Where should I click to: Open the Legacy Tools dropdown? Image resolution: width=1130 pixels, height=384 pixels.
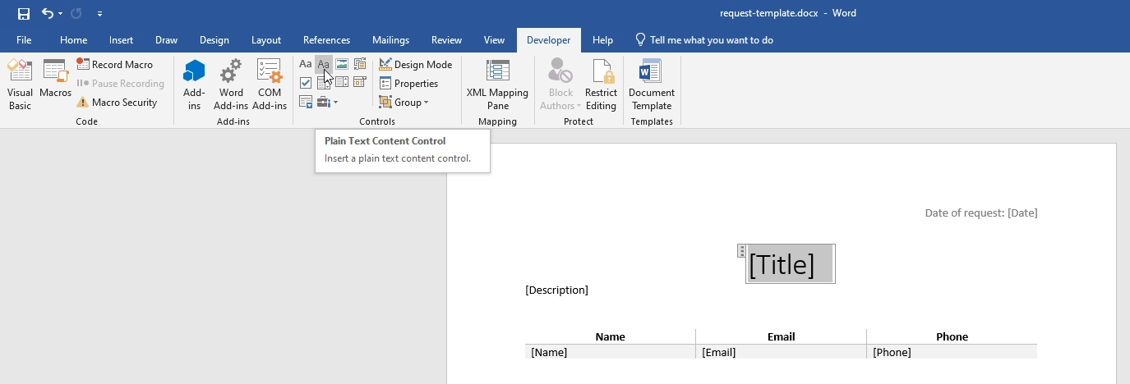(328, 102)
